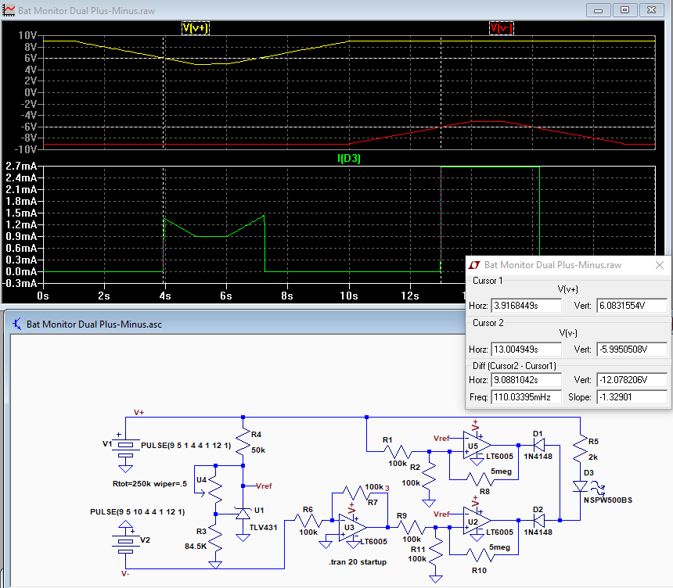Select resistor R5 2k symbol
Viewport: 673px width, 588px height.
tap(581, 449)
